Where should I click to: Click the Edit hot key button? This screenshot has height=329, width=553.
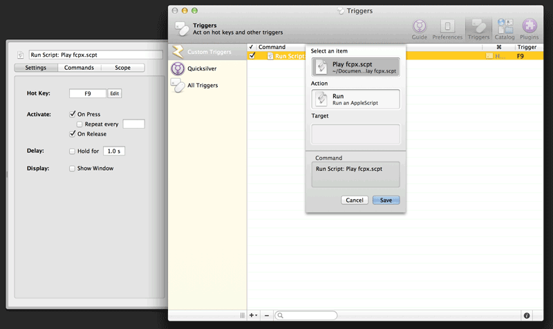click(x=114, y=93)
